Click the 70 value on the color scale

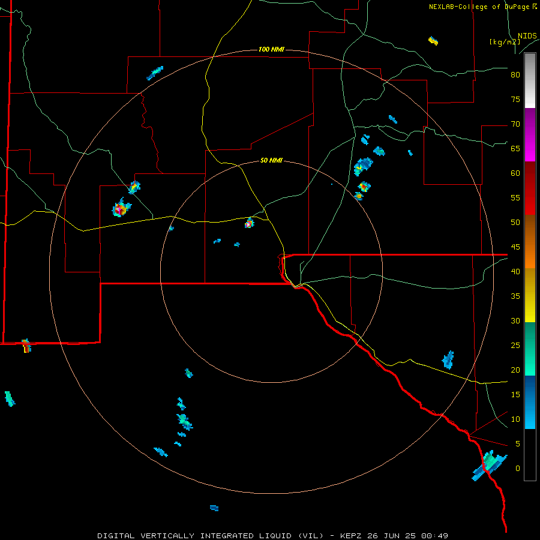click(x=515, y=124)
